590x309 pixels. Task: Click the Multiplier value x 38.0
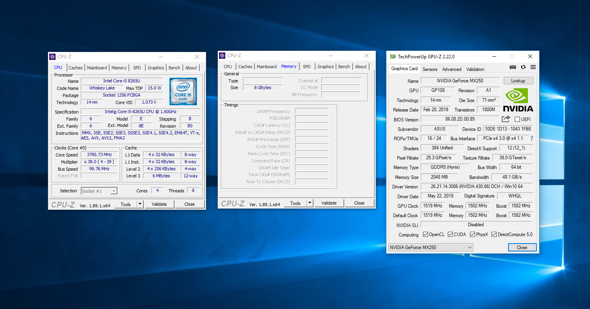coord(99,162)
